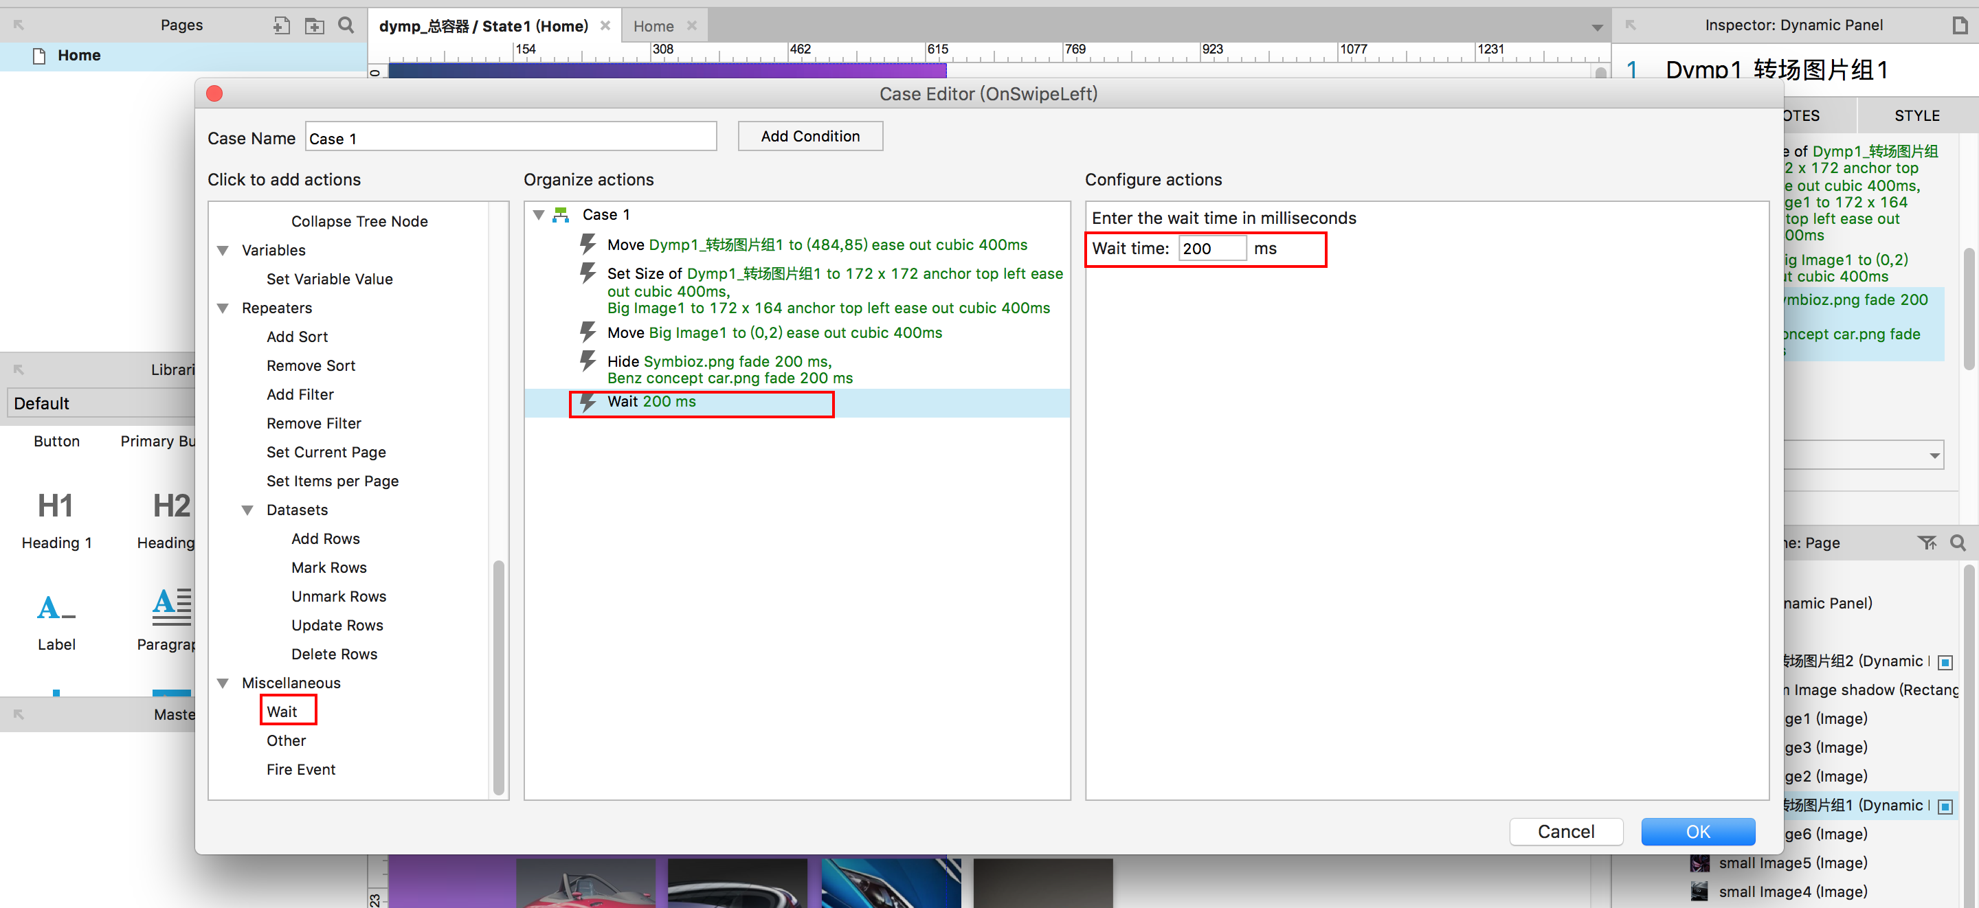Click the Add Page icon in Pages panel
This screenshot has width=1979, height=908.
(x=281, y=25)
